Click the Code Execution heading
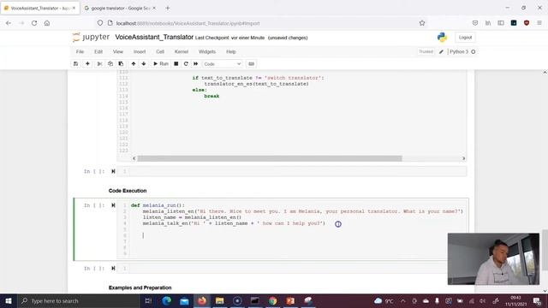The width and height of the screenshot is (548, 308). [x=128, y=191]
